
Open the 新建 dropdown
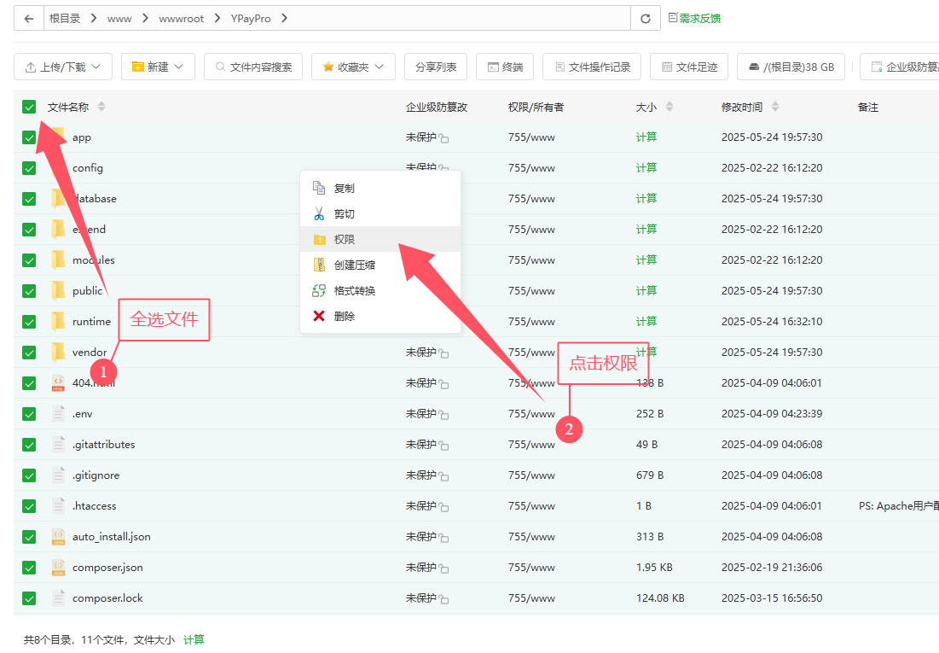[158, 67]
